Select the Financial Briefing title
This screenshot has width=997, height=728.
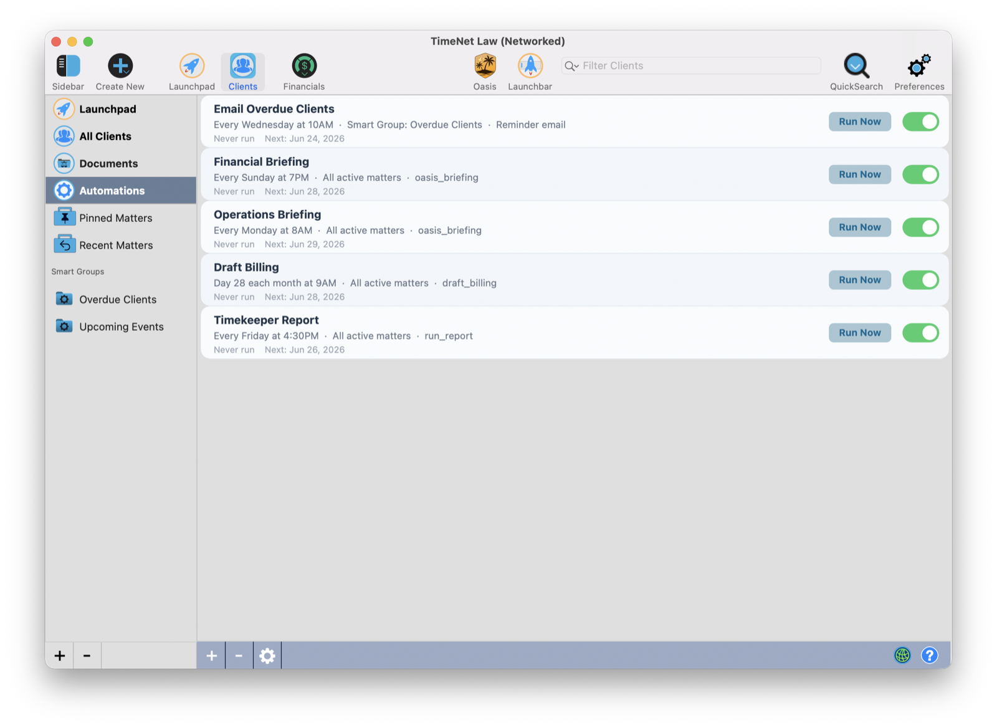(261, 161)
